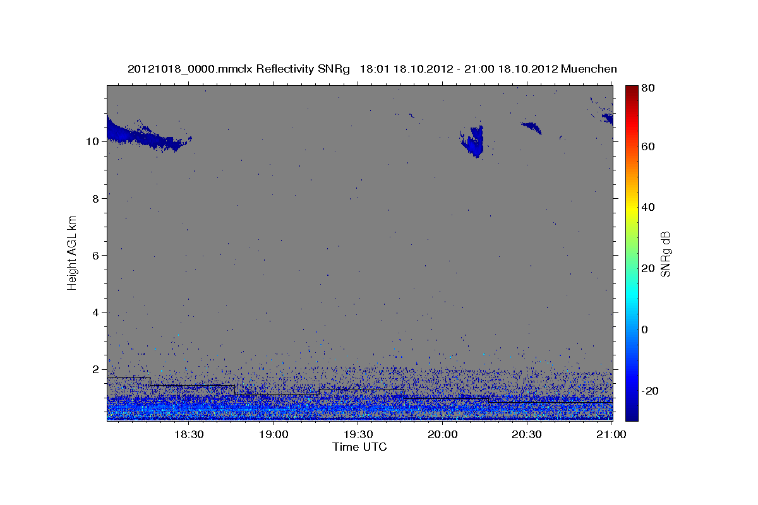Click the cloud echo just after 20:00
This screenshot has width=758, height=505.
tap(473, 142)
